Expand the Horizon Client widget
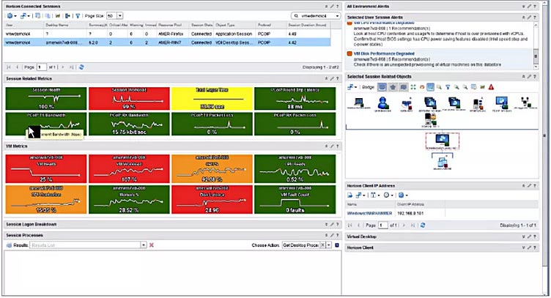551x298 pixels. [524, 247]
